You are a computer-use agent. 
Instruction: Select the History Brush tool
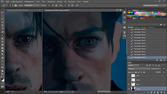(x=2, y=42)
